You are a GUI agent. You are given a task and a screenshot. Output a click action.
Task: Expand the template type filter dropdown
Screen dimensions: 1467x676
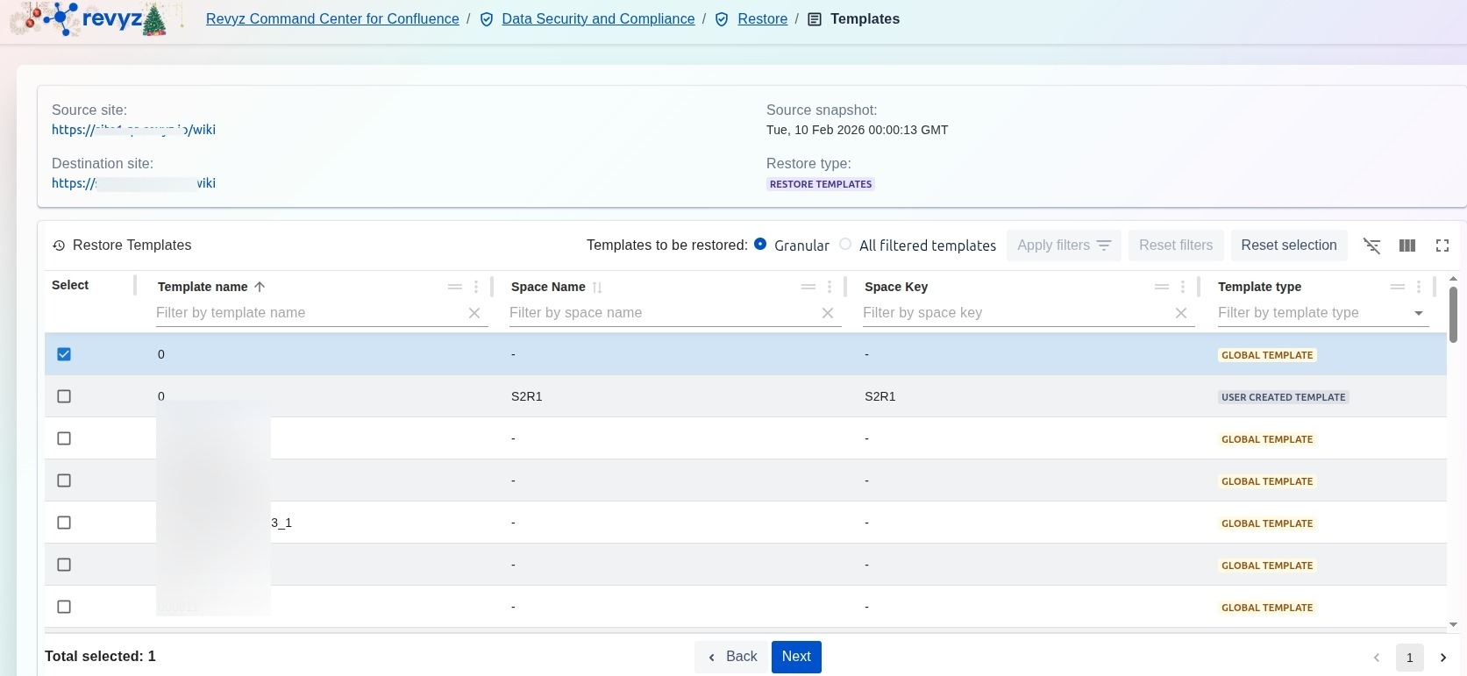coord(1419,313)
